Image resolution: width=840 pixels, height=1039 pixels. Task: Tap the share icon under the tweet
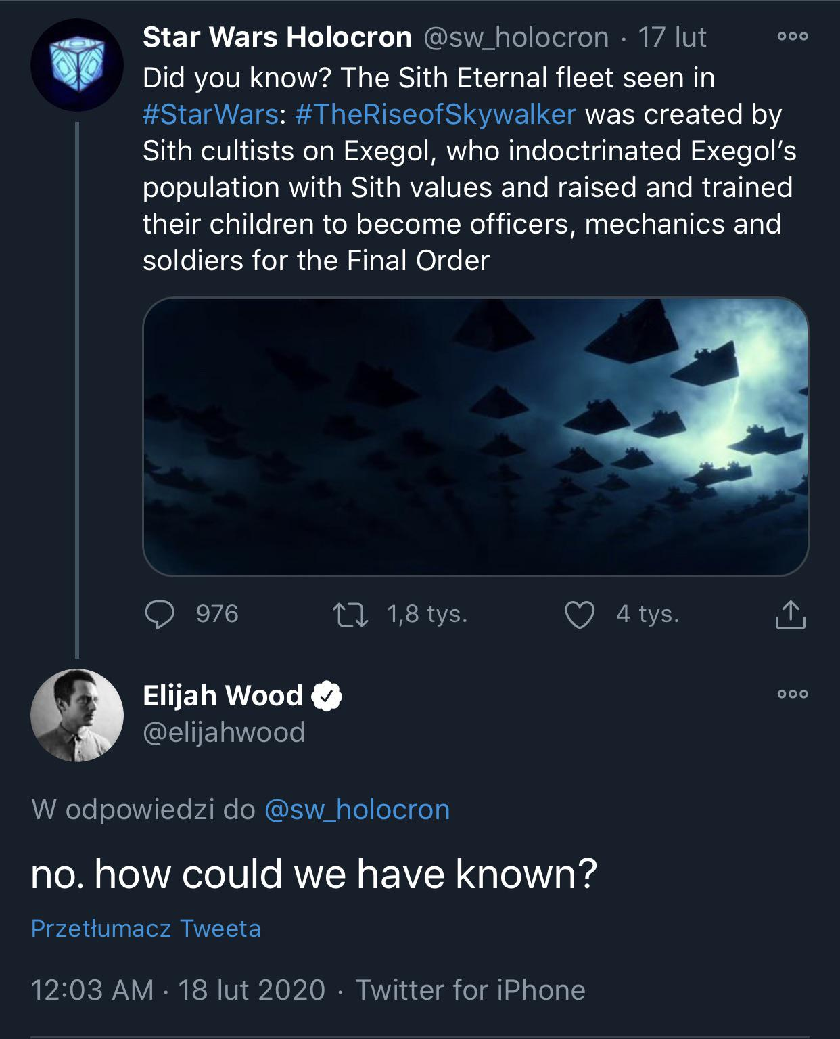pyautogui.click(x=789, y=615)
